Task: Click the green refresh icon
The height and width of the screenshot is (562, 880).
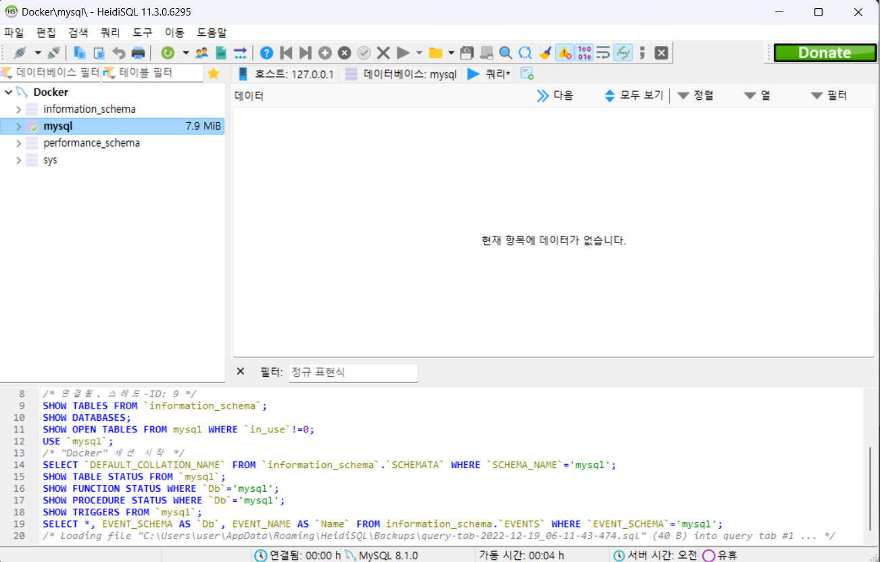Action: (167, 53)
